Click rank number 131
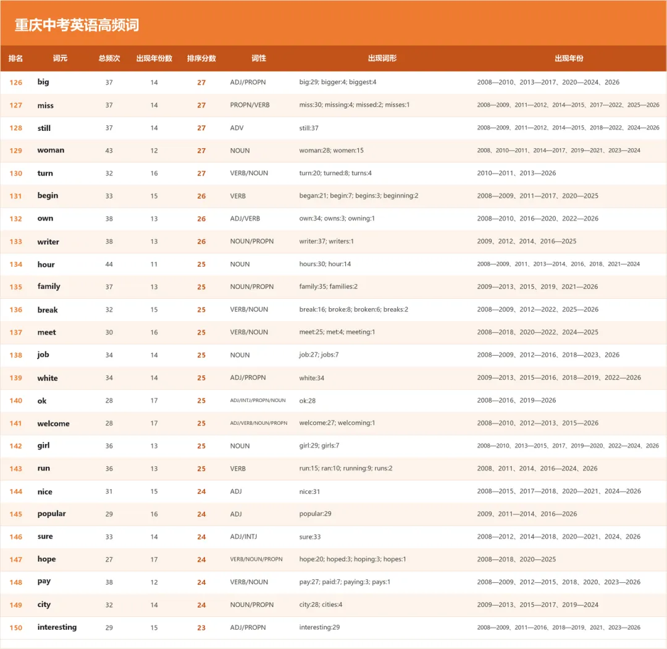 15,196
